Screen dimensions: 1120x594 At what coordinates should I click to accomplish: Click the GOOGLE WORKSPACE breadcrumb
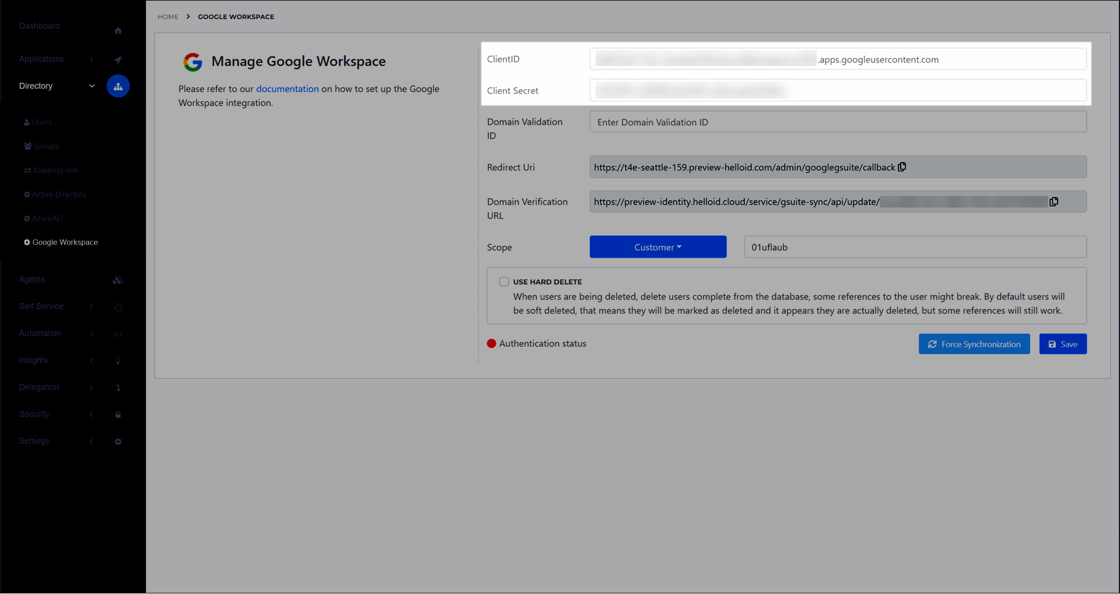coord(236,17)
